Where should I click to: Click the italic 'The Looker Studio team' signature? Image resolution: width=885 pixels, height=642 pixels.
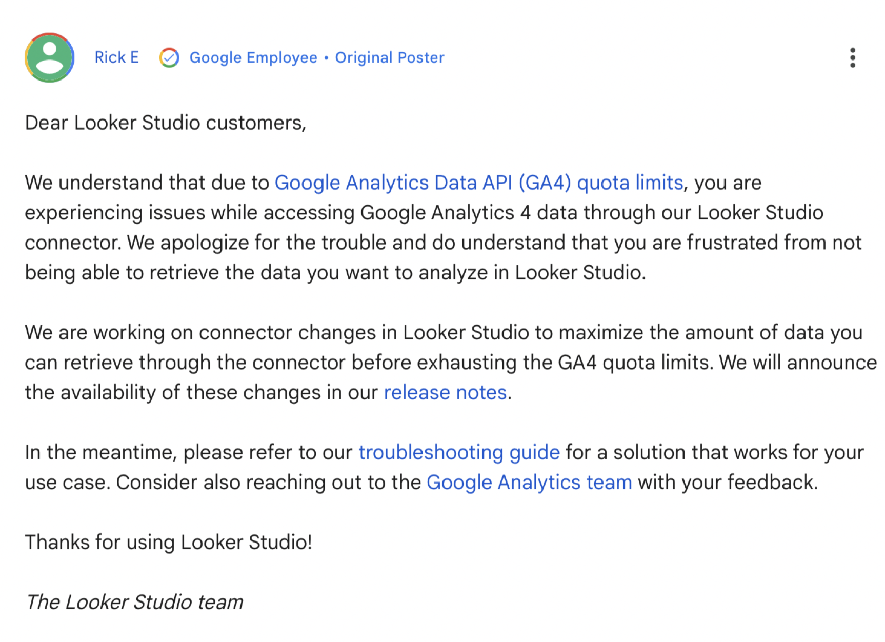coord(134,602)
